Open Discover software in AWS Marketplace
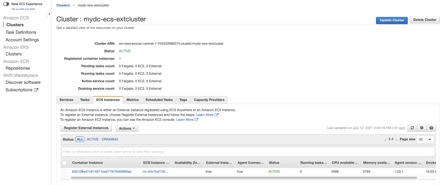Viewport: 440px width, 185px height. coord(23,82)
